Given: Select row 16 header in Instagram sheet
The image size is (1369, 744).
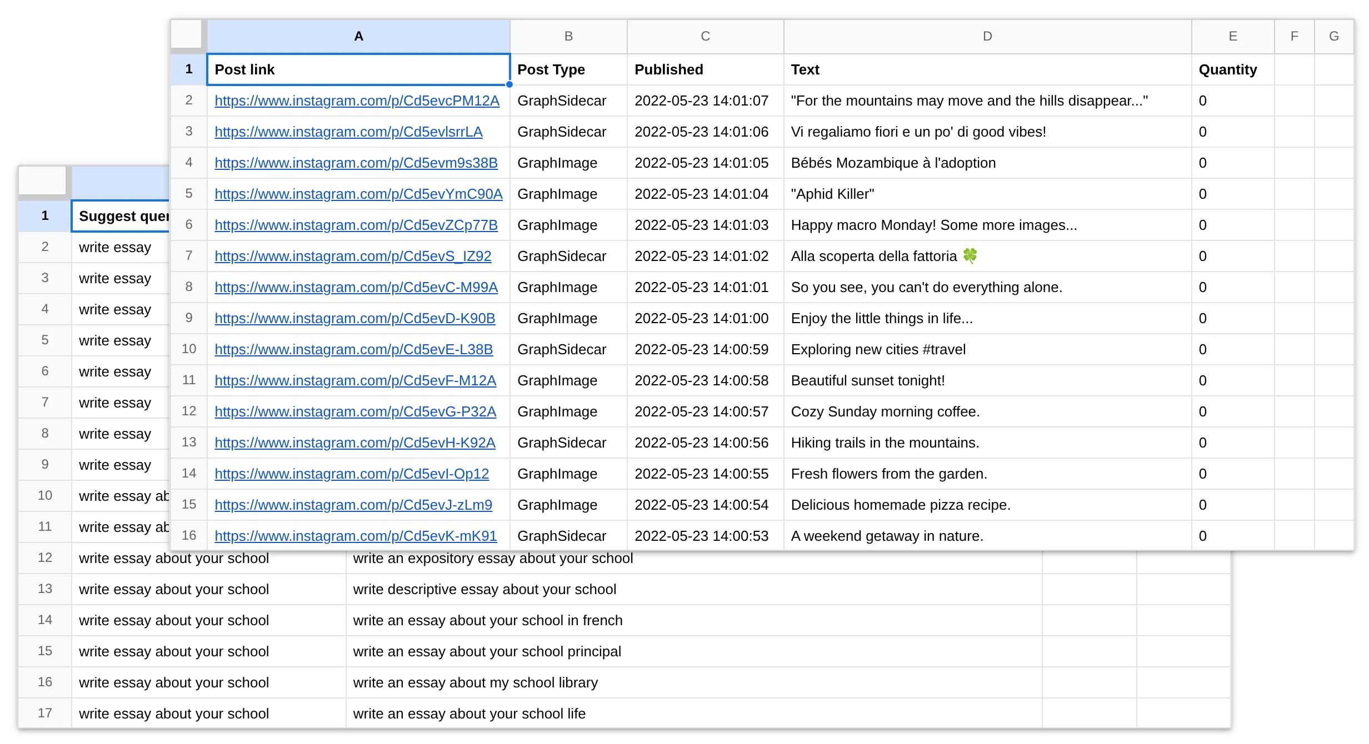Looking at the screenshot, I should point(189,536).
